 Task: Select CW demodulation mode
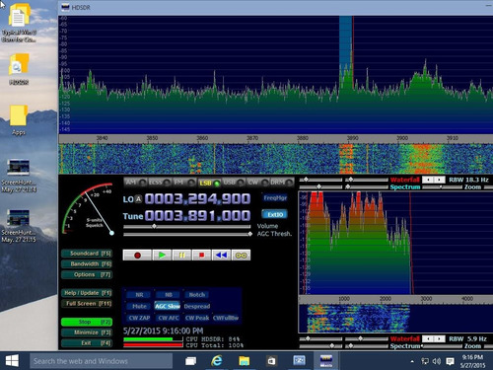[257, 183]
